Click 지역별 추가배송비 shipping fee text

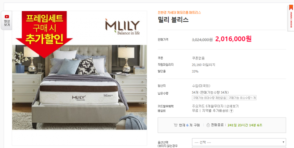pyautogui.click(x=215, y=111)
